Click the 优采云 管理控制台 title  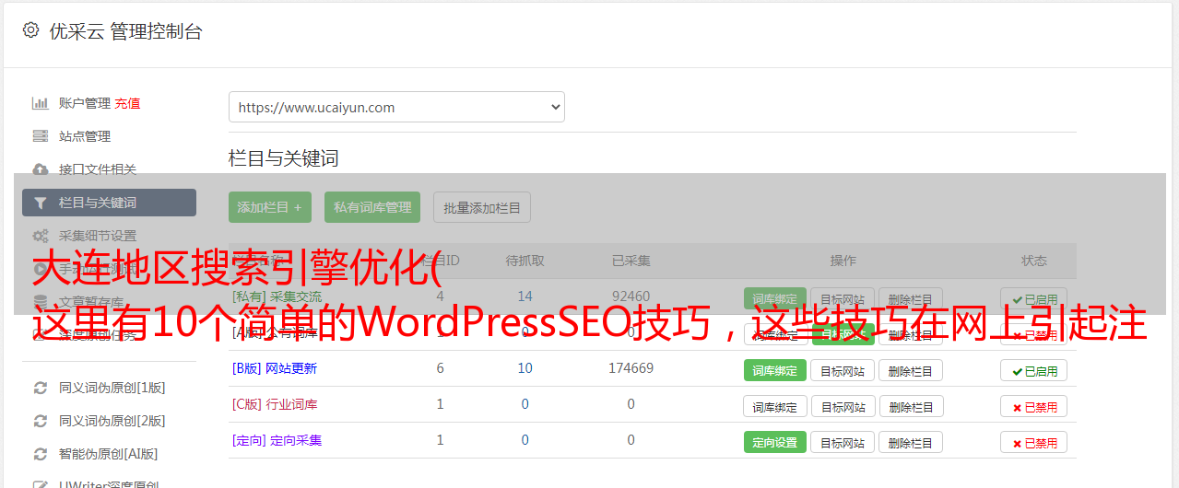click(125, 31)
